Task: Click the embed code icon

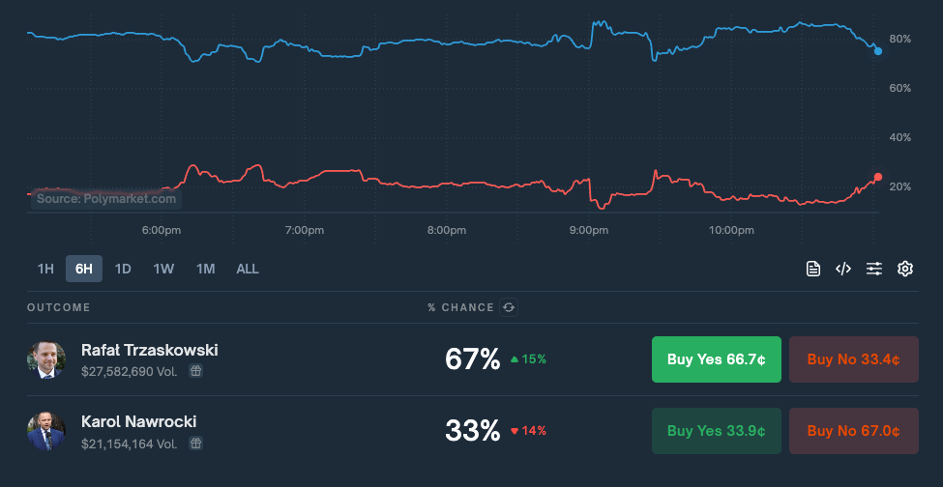Action: 843,269
